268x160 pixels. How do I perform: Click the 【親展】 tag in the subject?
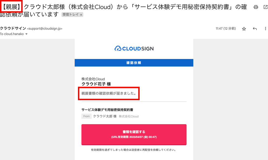click(11, 7)
